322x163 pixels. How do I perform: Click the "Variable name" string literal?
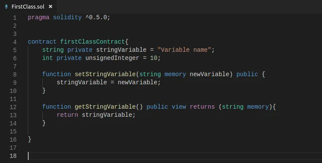point(184,50)
